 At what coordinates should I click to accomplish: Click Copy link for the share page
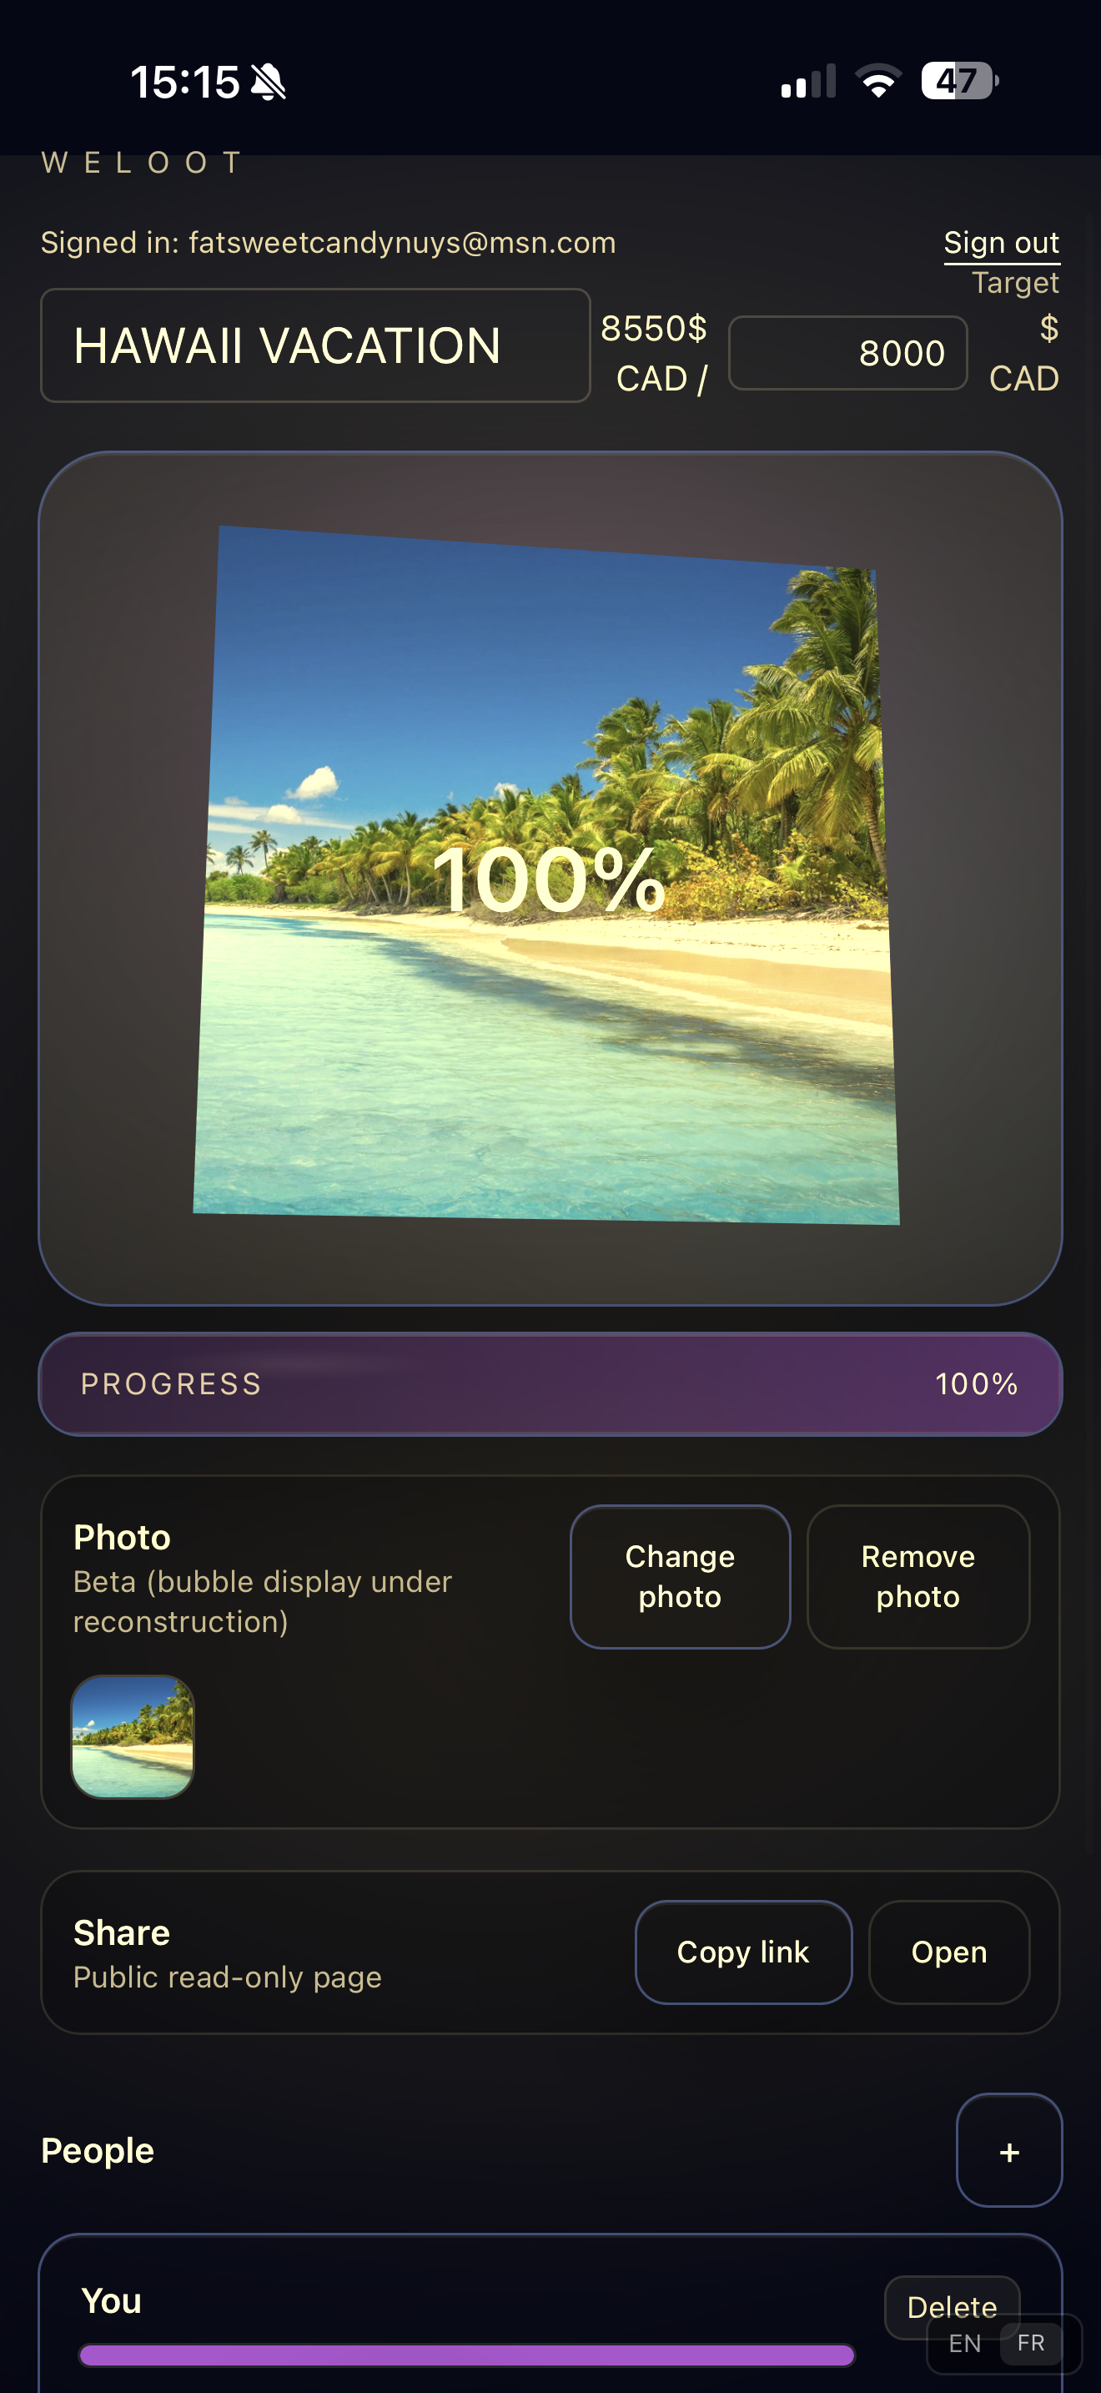click(x=742, y=1952)
